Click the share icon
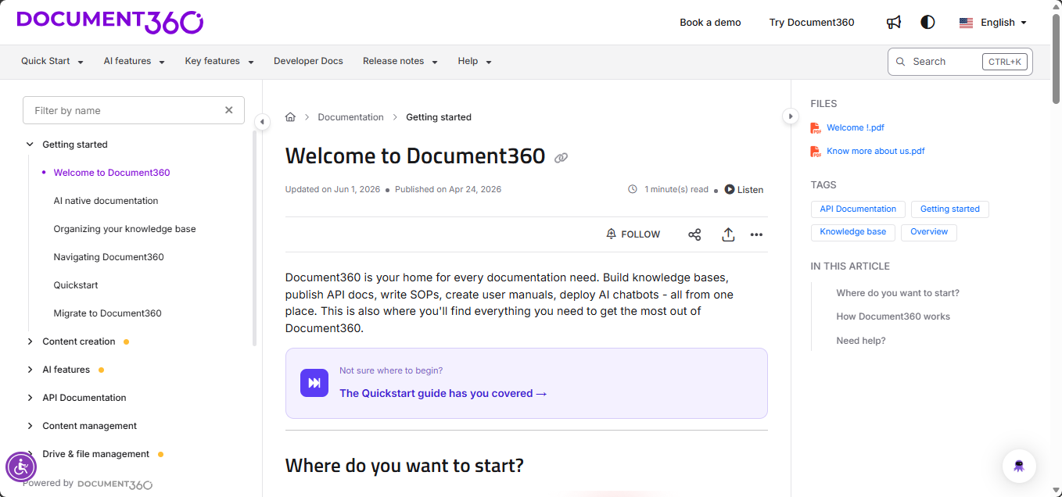Screen dimensions: 1062x497 (694, 234)
